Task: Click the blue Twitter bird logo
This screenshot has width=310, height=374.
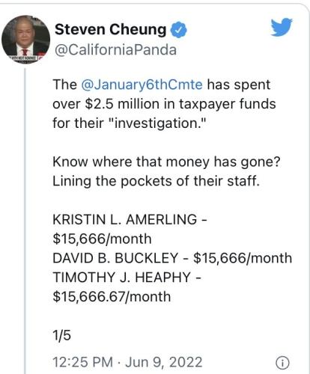Action: click(x=282, y=27)
